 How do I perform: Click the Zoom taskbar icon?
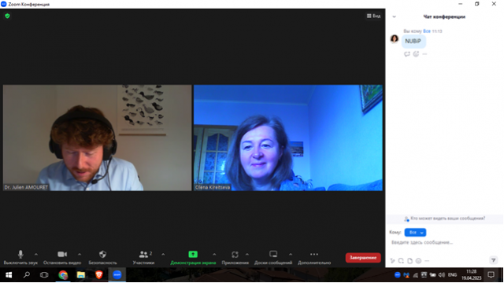pyautogui.click(x=117, y=275)
